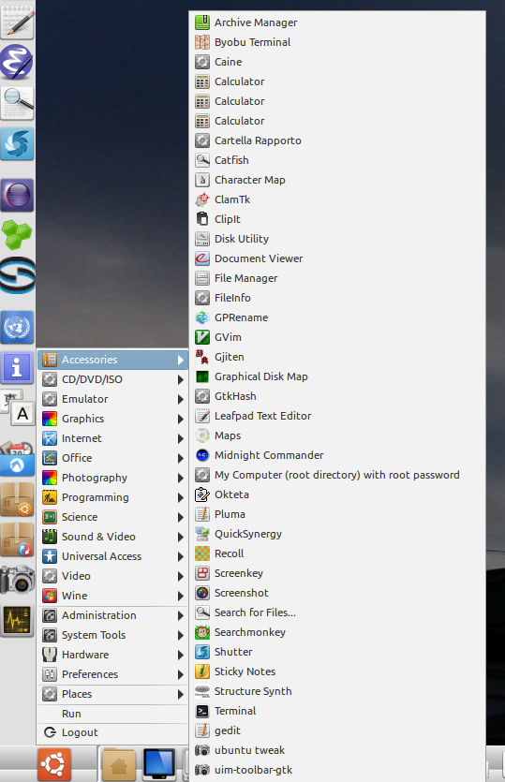Click the system monitor icon in side panel
Screen dimensions: 505x782
(18, 621)
